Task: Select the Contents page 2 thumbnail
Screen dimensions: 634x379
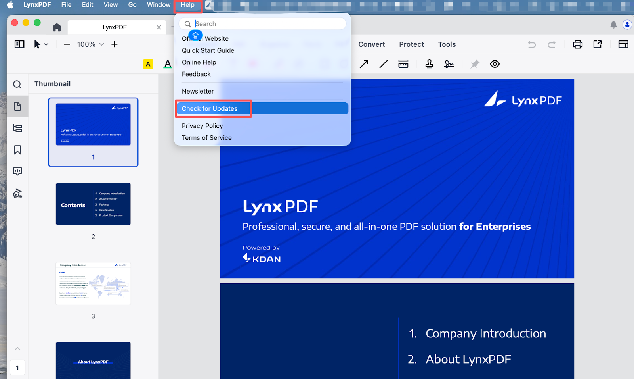Action: coord(93,204)
